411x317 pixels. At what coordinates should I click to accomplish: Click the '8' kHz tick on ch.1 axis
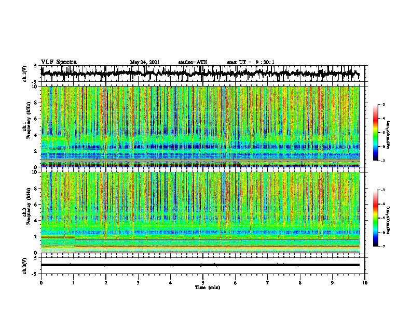tap(36, 103)
